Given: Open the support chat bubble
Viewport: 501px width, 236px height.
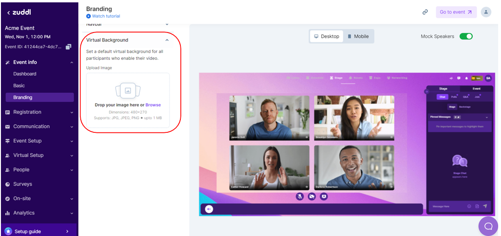Looking at the screenshot, I should [488, 226].
